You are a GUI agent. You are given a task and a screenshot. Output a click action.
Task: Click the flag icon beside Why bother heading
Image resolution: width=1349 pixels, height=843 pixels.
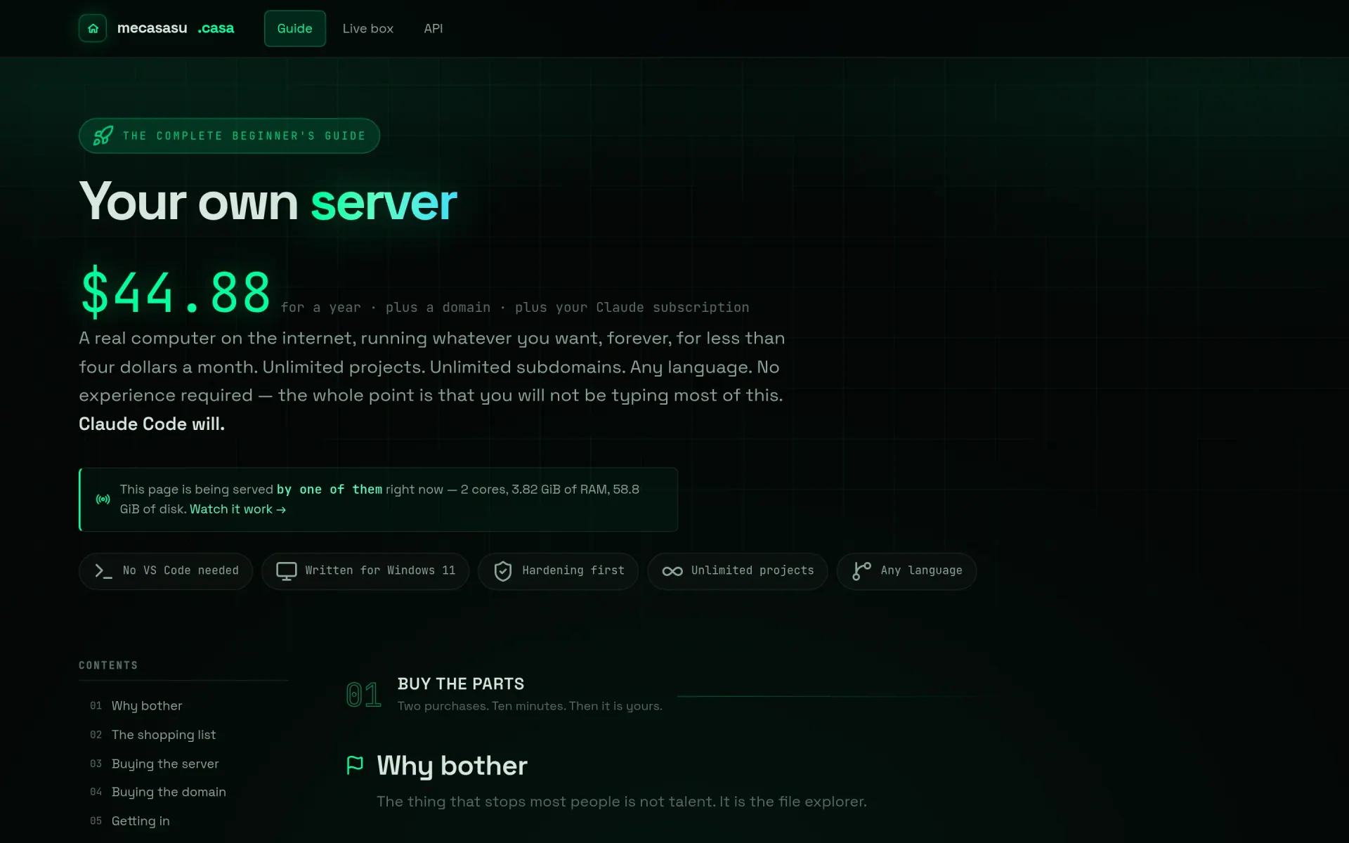pyautogui.click(x=356, y=765)
